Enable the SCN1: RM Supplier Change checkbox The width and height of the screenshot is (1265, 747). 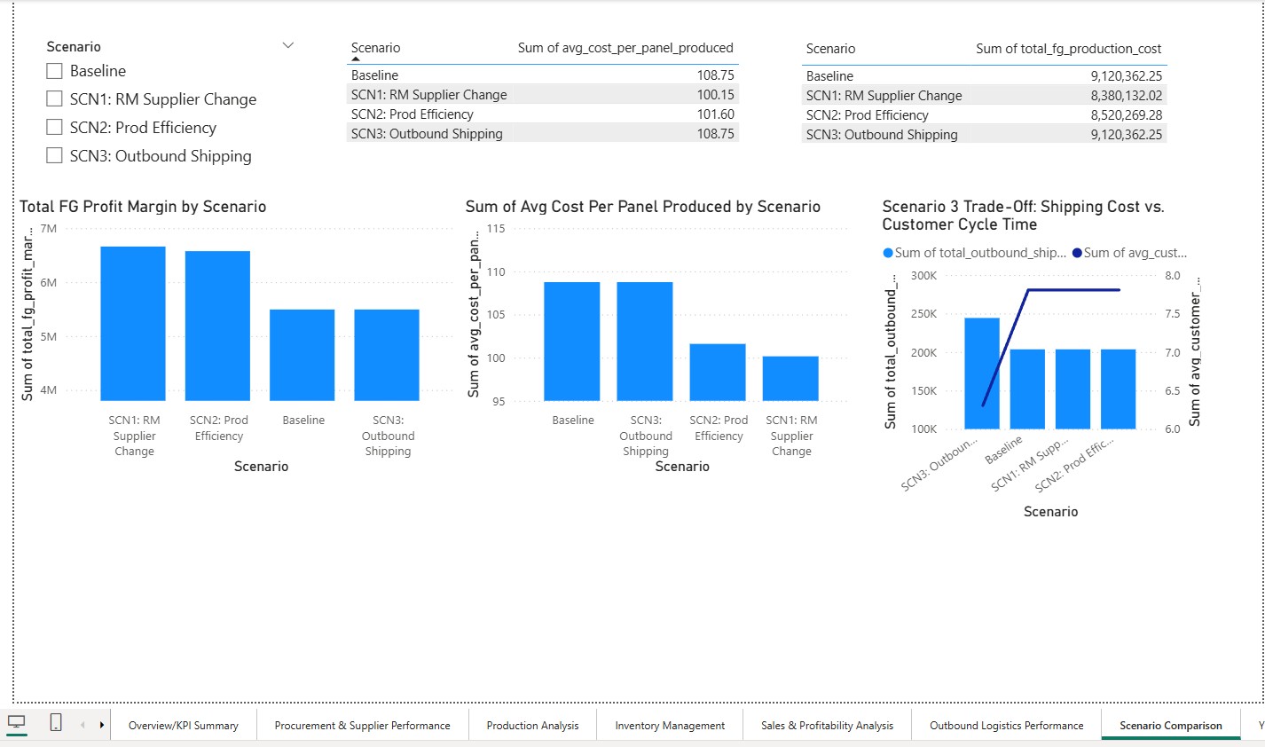(x=53, y=98)
